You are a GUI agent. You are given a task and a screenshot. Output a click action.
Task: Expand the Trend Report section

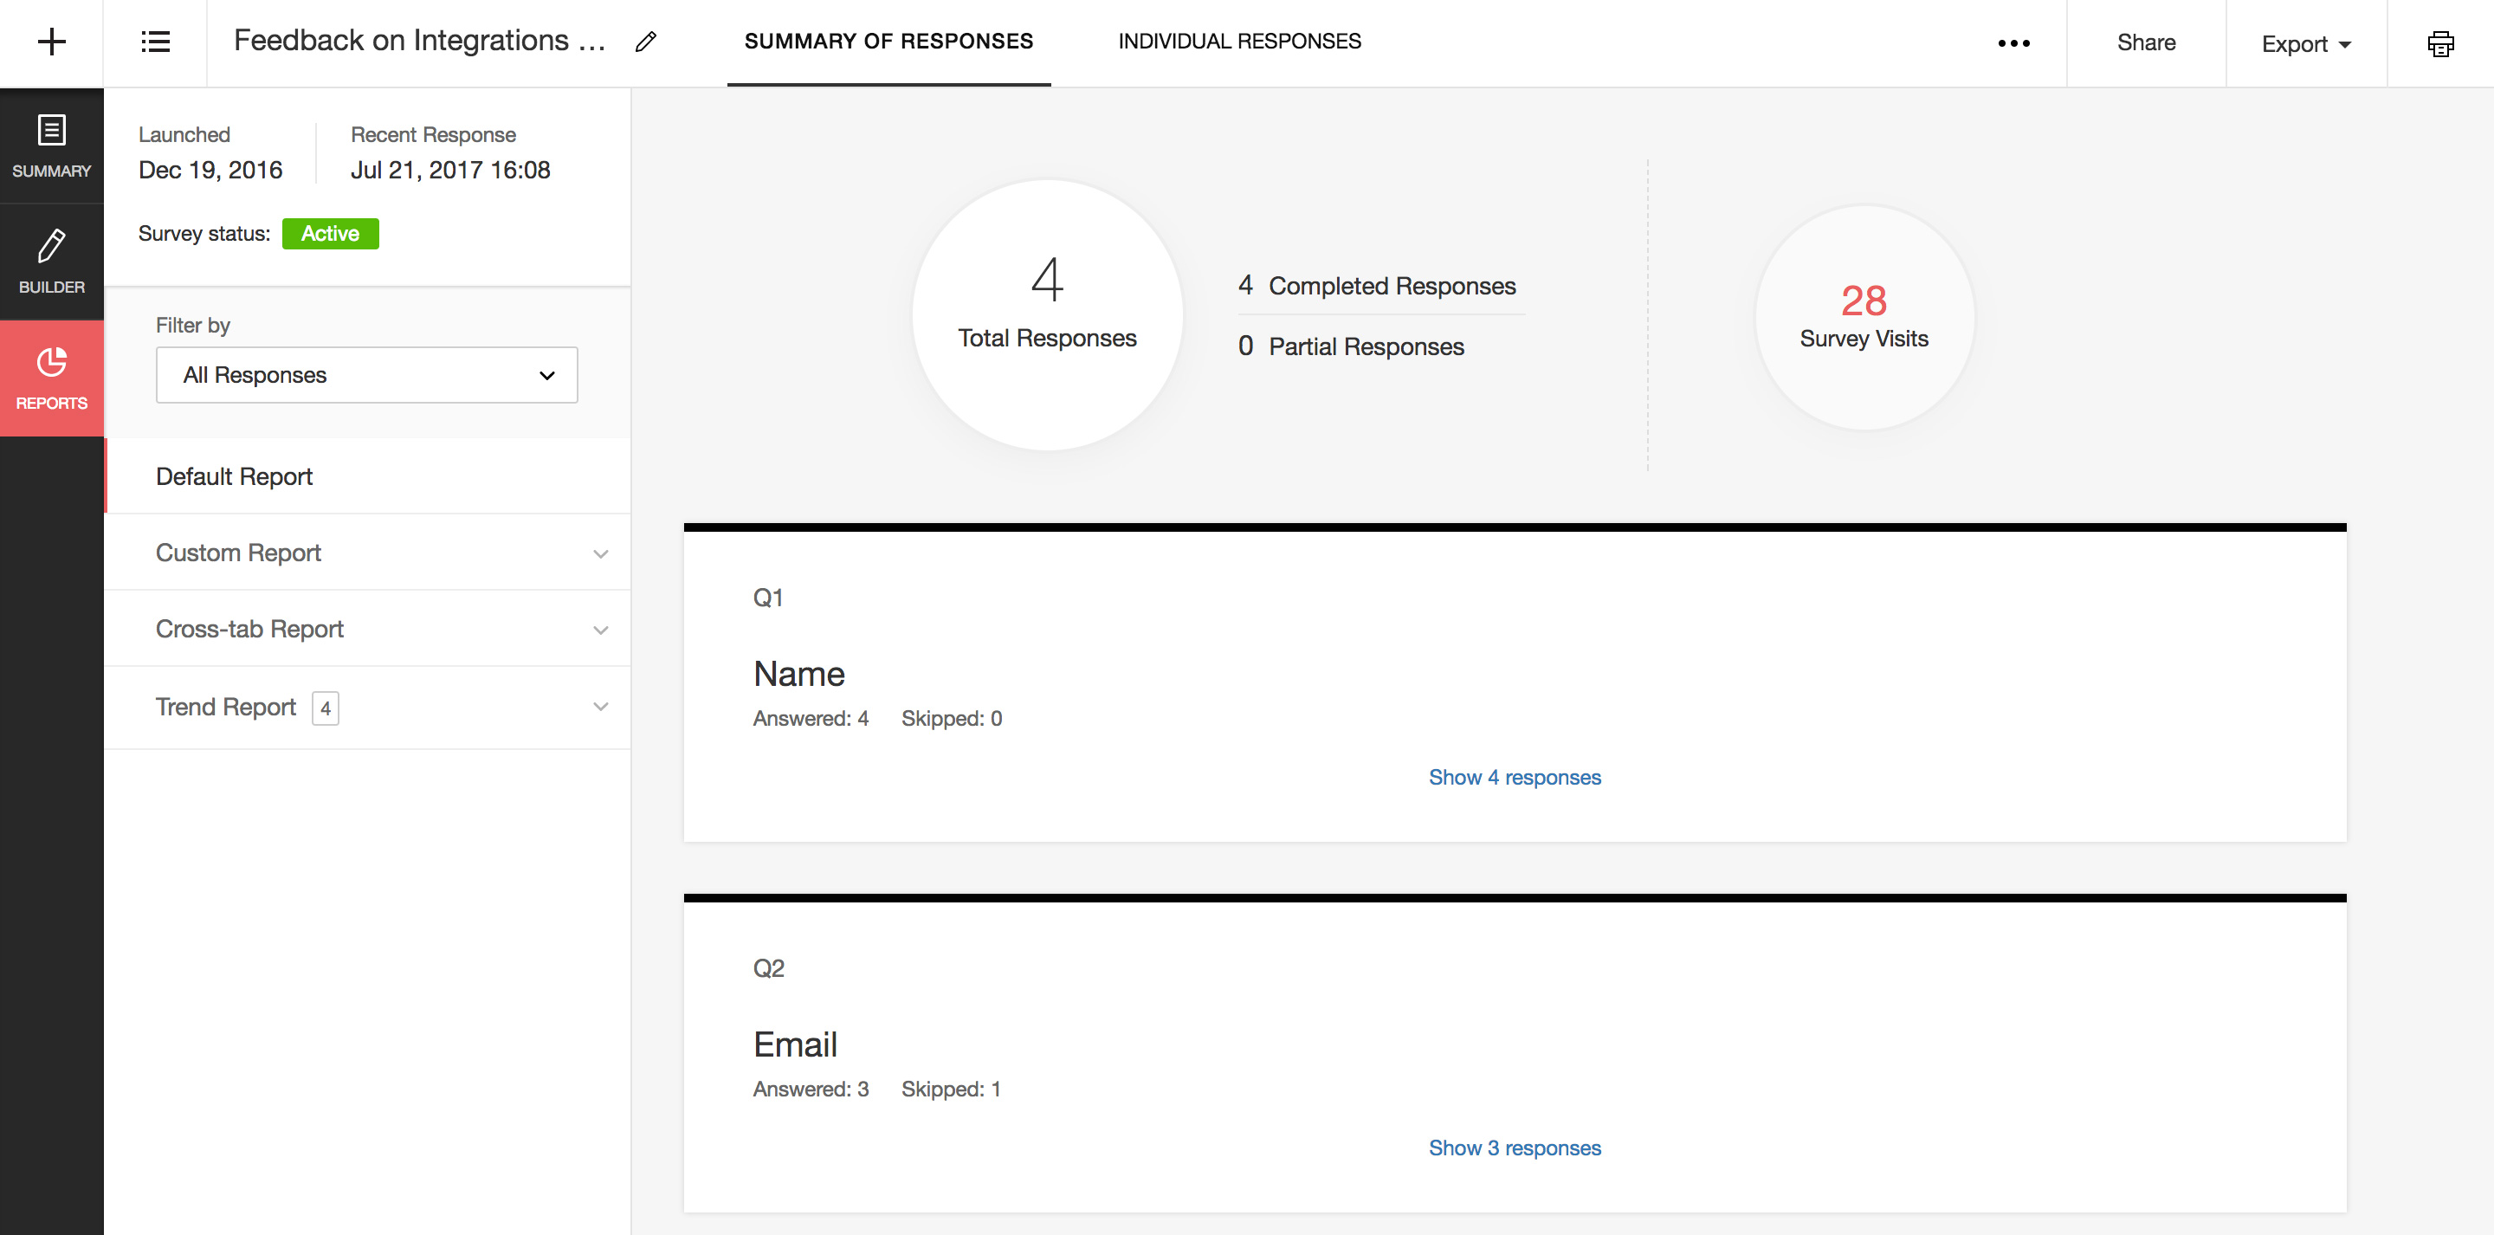(x=599, y=707)
